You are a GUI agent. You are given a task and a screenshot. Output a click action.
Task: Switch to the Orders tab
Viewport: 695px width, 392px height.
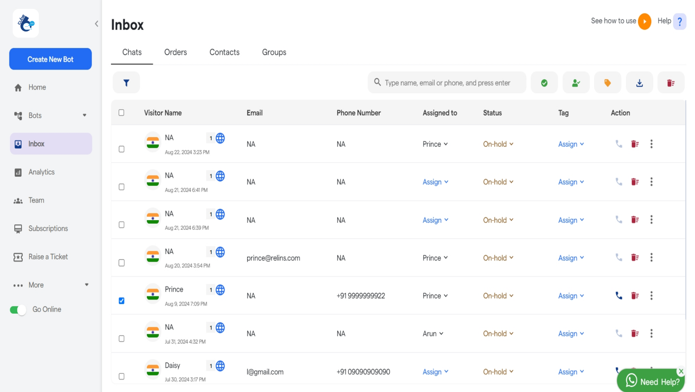pos(175,52)
